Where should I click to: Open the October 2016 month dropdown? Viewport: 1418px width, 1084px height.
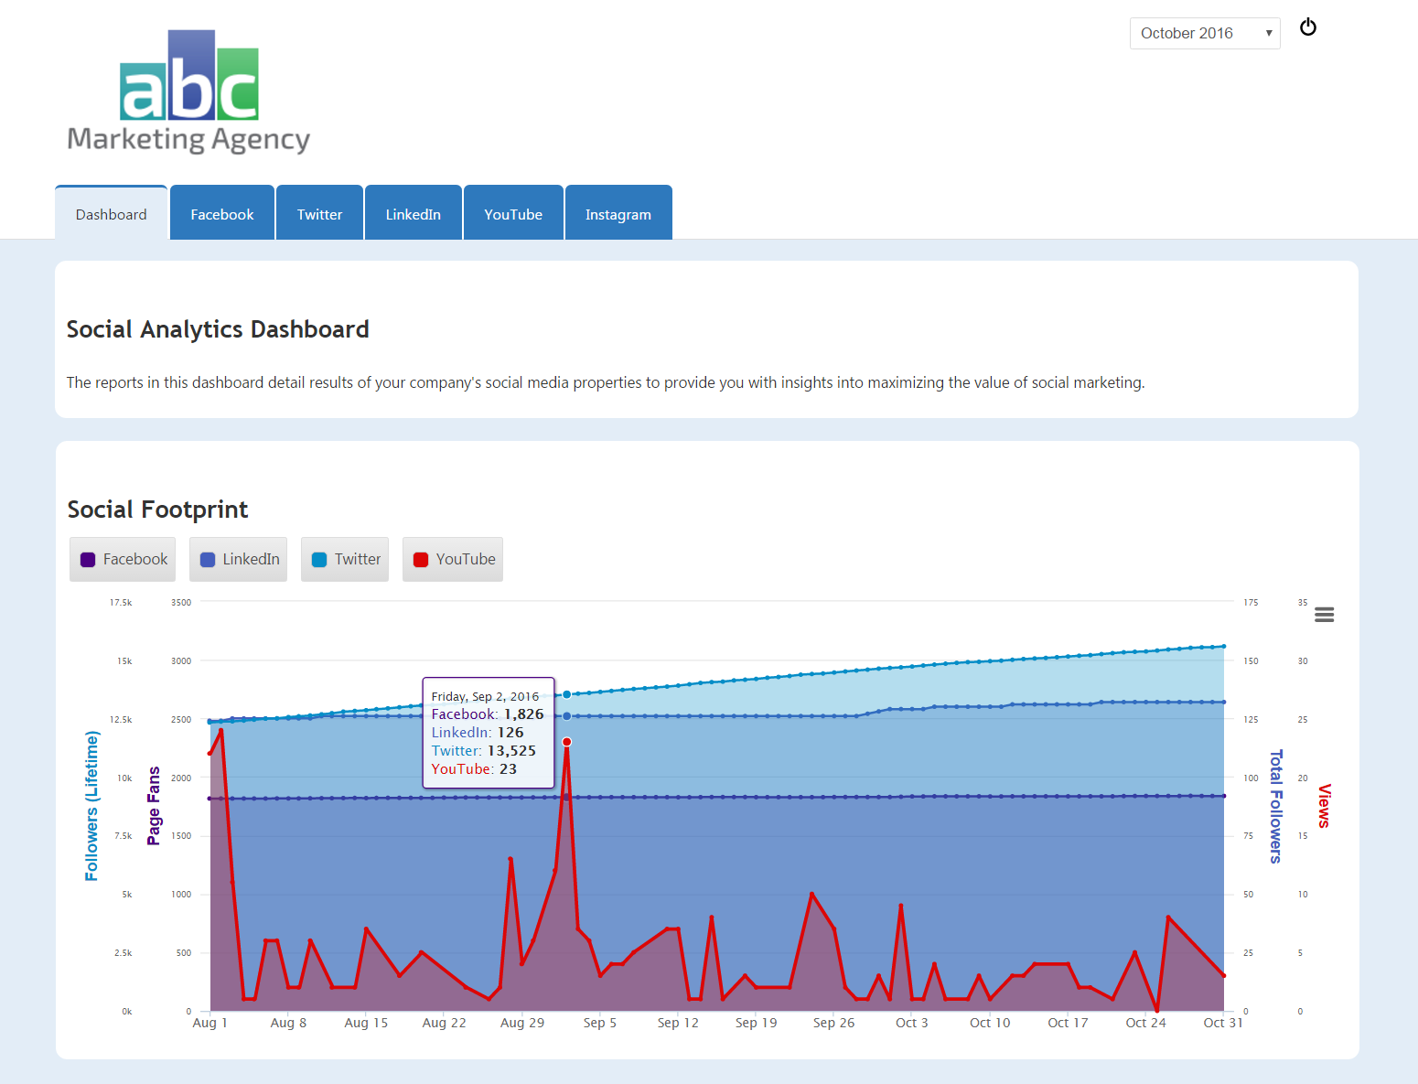click(1204, 33)
